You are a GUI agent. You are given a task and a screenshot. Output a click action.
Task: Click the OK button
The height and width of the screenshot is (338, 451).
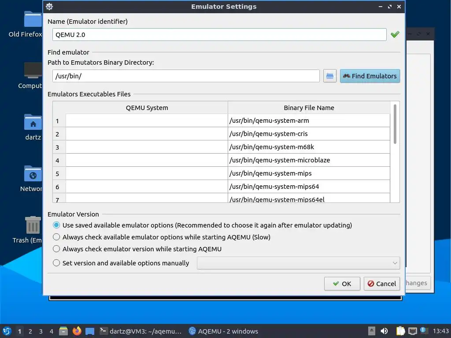point(342,284)
